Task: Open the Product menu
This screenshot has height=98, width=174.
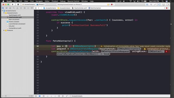Action: [x=55, y=1]
